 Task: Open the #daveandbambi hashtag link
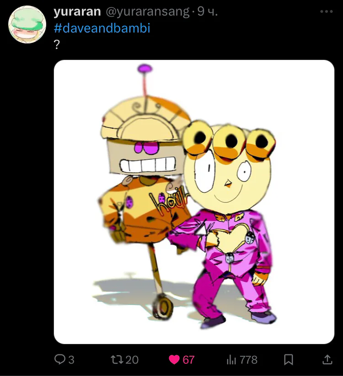[102, 28]
